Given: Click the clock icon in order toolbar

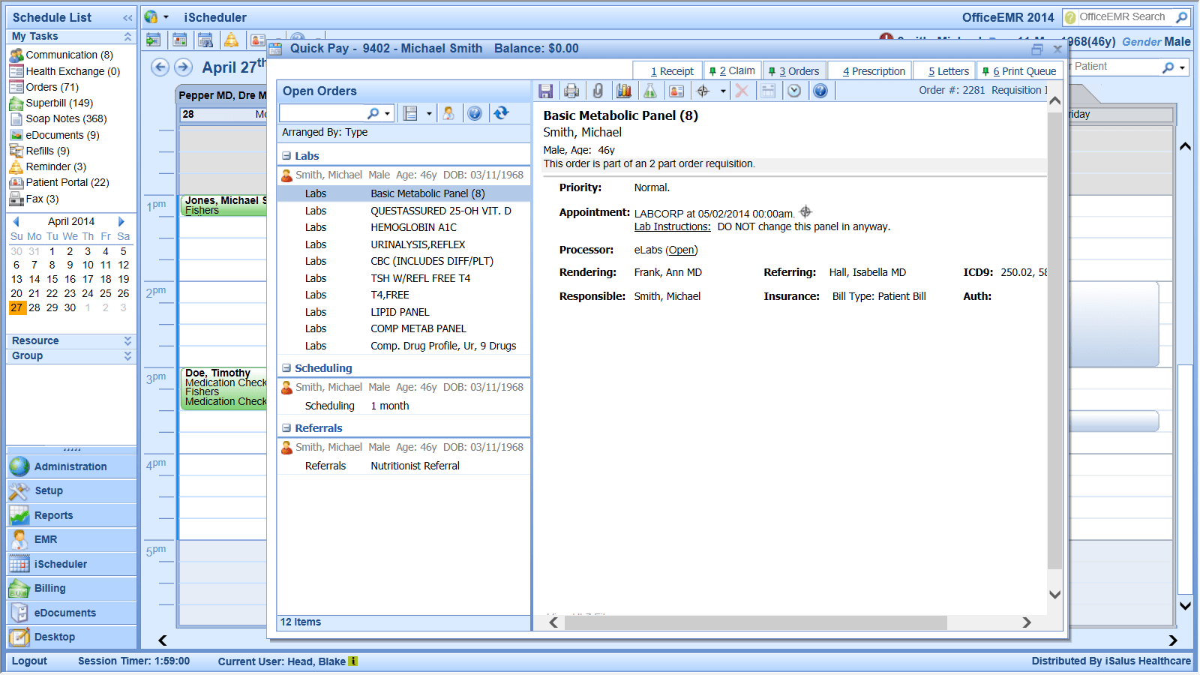Looking at the screenshot, I should [x=794, y=91].
